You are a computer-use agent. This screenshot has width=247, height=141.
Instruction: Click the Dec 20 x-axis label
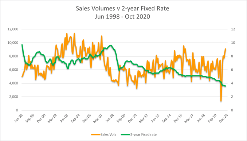[x=224, y=118]
